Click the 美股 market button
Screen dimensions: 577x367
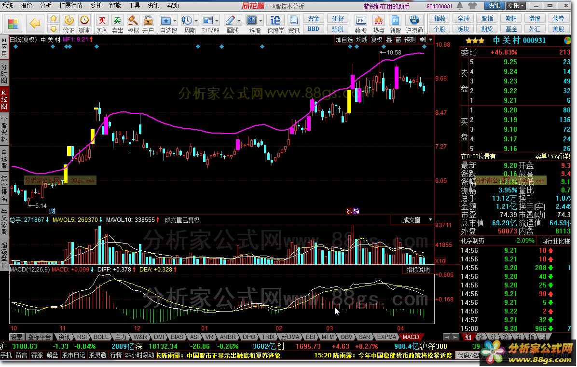pyautogui.click(x=558, y=28)
